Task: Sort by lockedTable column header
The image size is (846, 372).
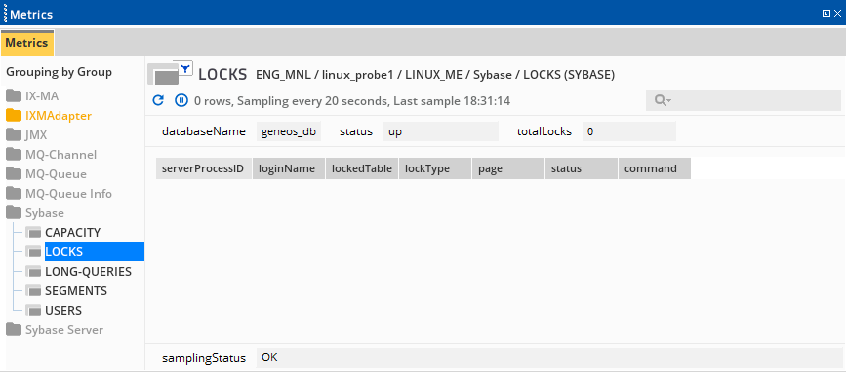Action: (362, 168)
